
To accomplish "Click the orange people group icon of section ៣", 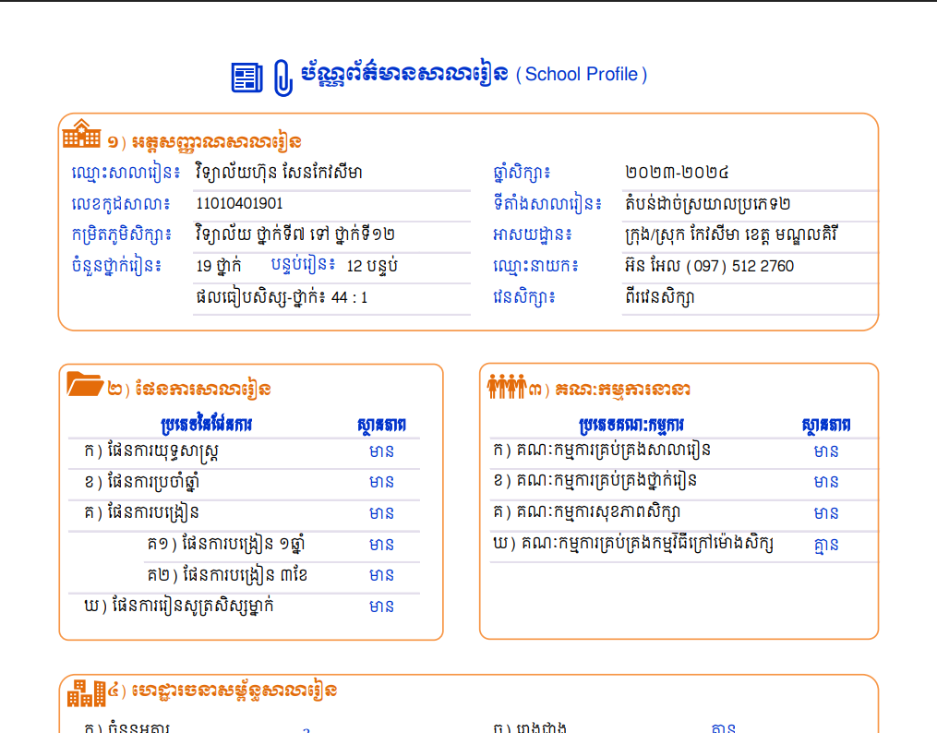I will (x=506, y=386).
